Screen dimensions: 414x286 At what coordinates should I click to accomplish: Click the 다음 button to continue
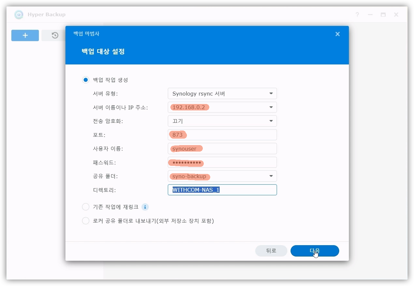coord(315,251)
